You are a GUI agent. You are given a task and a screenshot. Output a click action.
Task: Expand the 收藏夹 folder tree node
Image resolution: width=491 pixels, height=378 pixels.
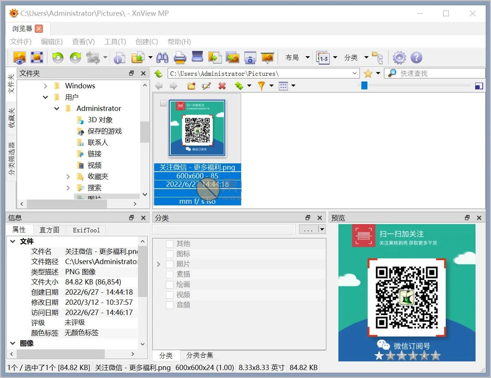click(68, 177)
